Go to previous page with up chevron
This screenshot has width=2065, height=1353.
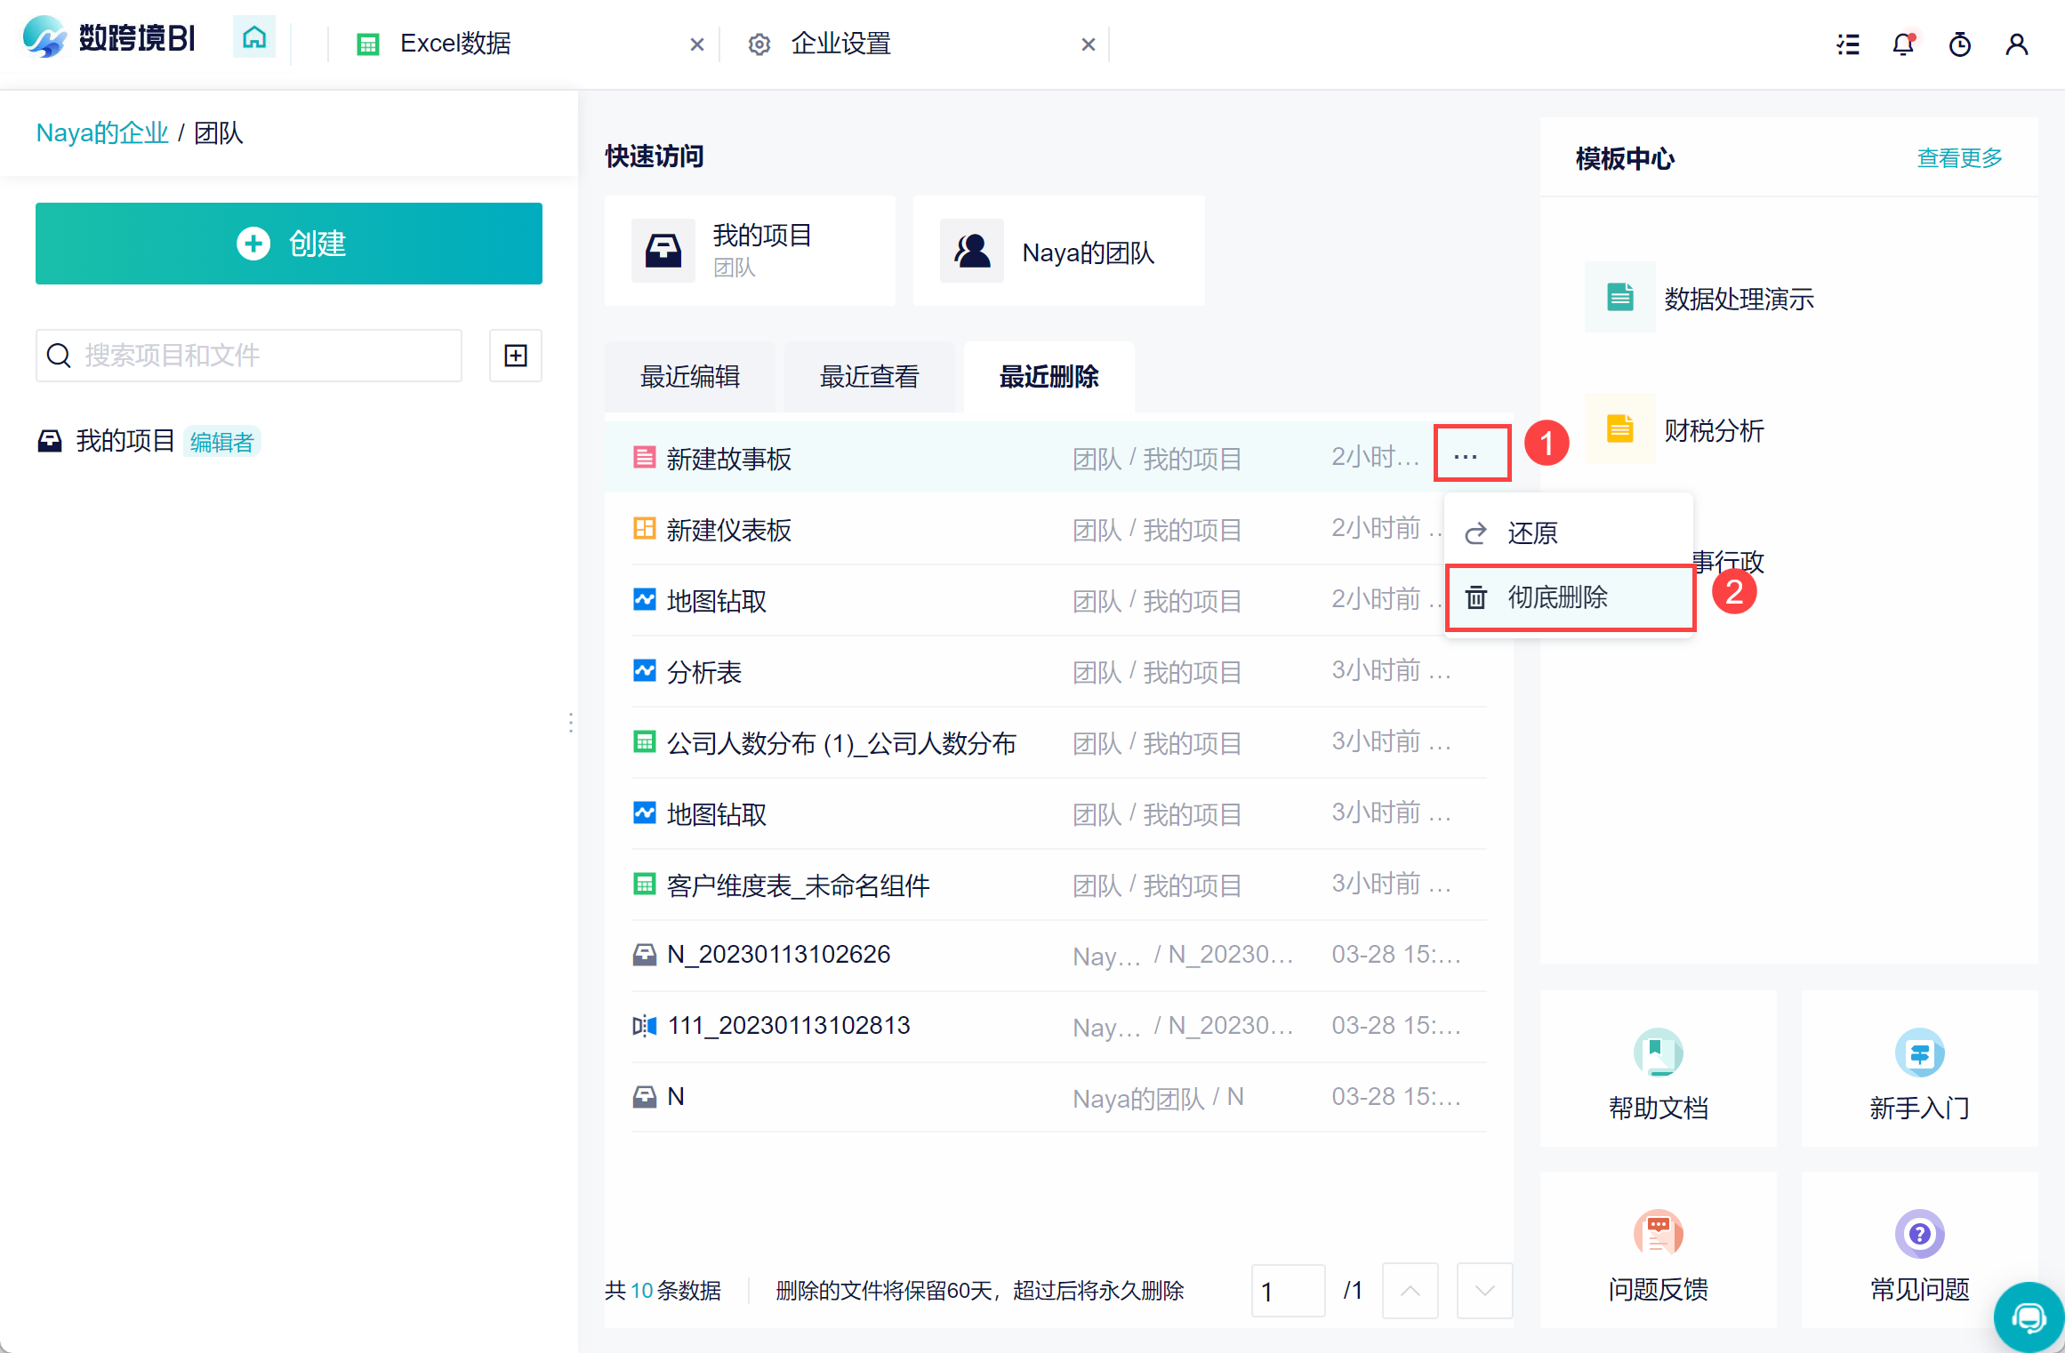pyautogui.click(x=1410, y=1291)
